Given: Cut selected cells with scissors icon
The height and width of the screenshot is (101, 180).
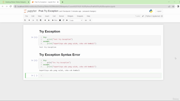Looking at the screenshot, I should (33, 20).
